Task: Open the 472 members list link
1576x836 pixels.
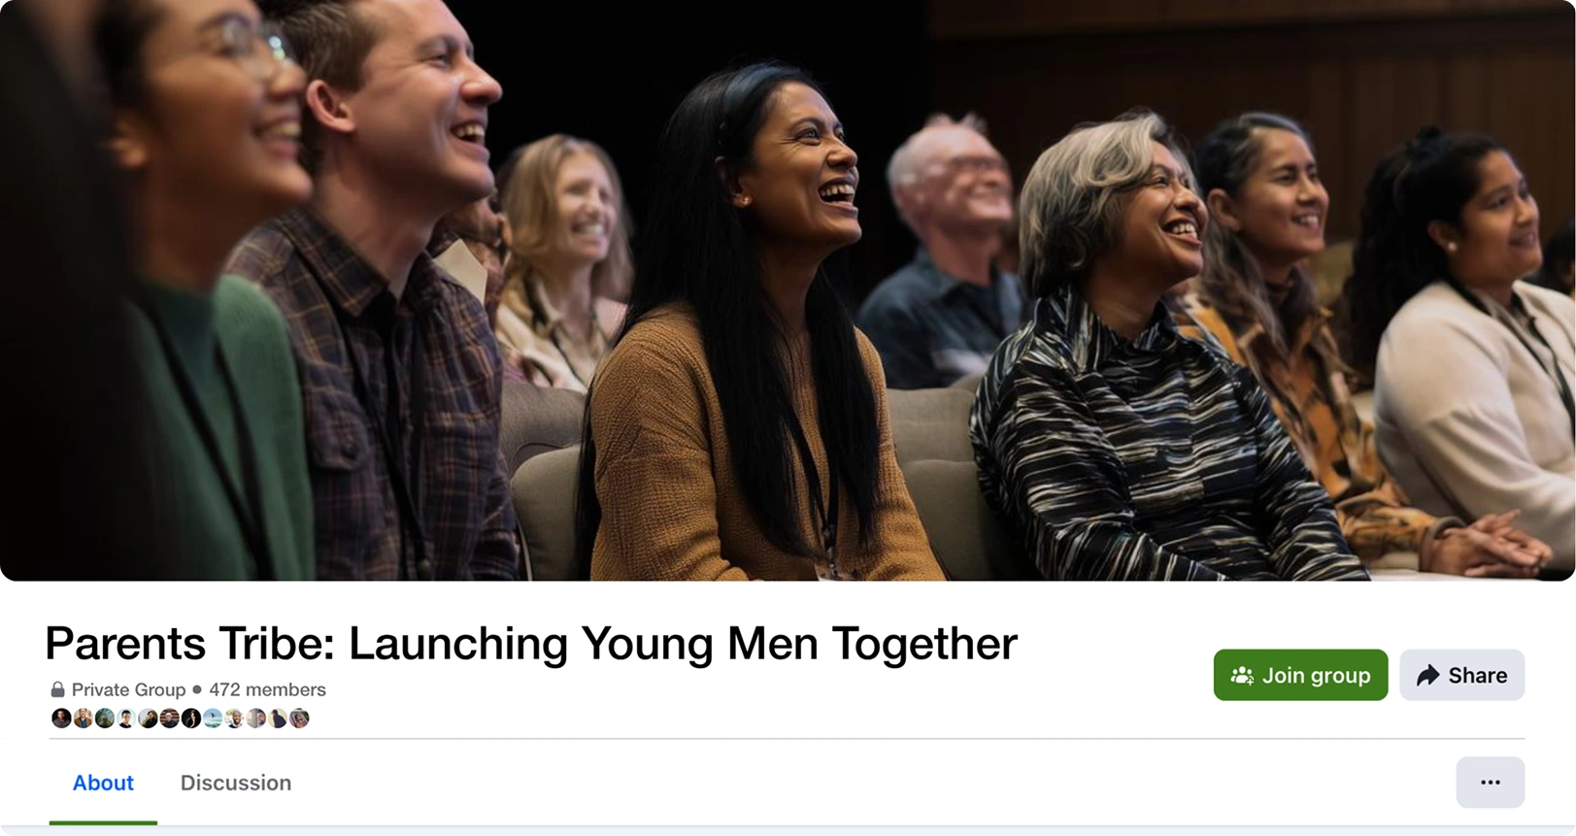Action: click(x=268, y=689)
